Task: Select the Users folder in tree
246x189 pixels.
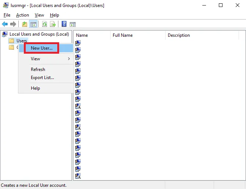Action: pyautogui.click(x=21, y=41)
